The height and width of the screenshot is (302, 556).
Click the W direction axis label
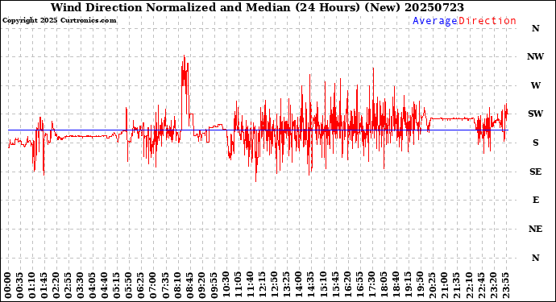tap(535, 85)
